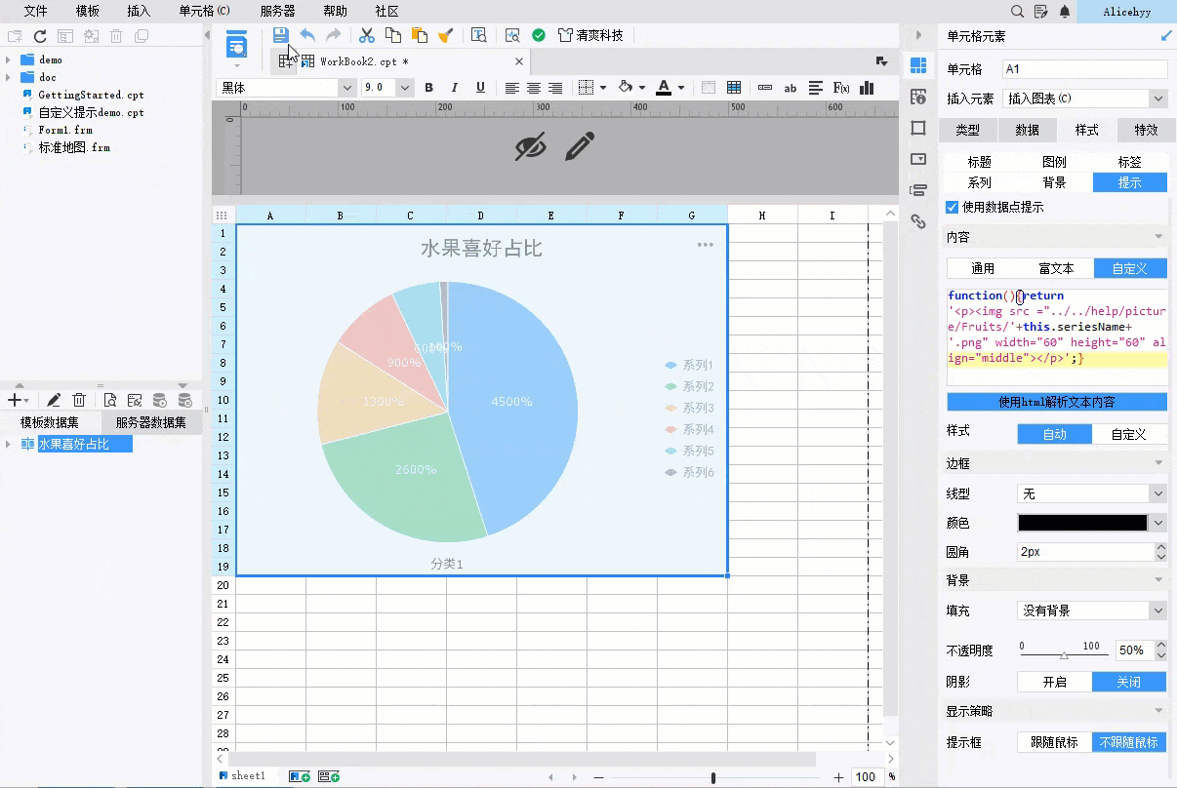
Task: Expand the doc folder in file tree
Action: click(9, 77)
